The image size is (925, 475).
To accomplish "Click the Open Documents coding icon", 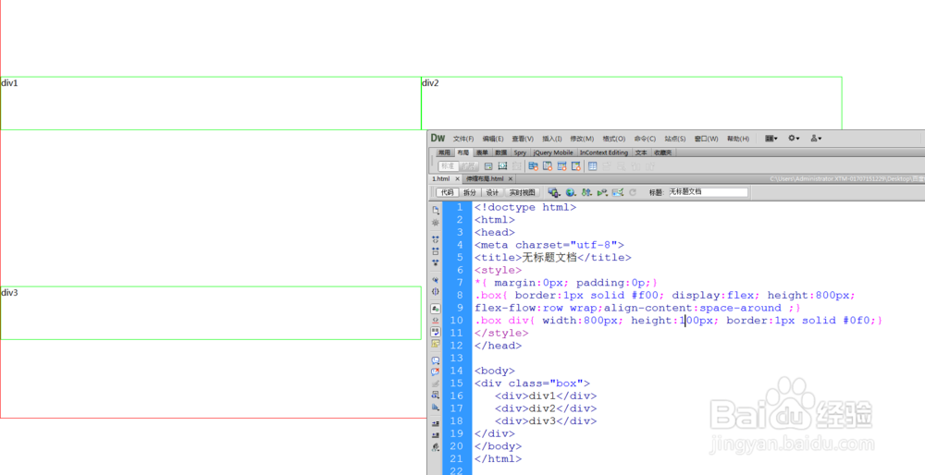I will [436, 210].
